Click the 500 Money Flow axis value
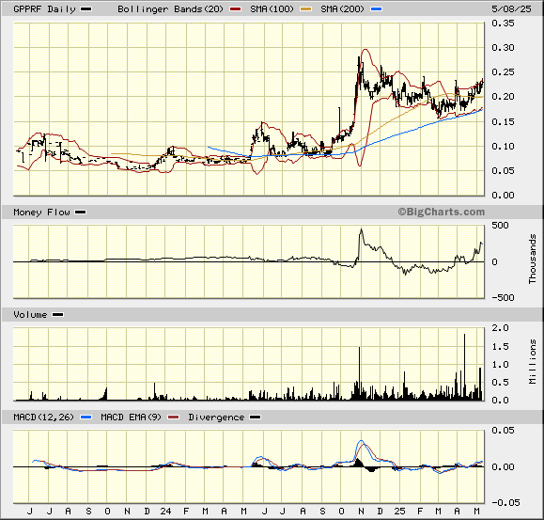Image resolution: width=544 pixels, height=520 pixels. (500, 226)
